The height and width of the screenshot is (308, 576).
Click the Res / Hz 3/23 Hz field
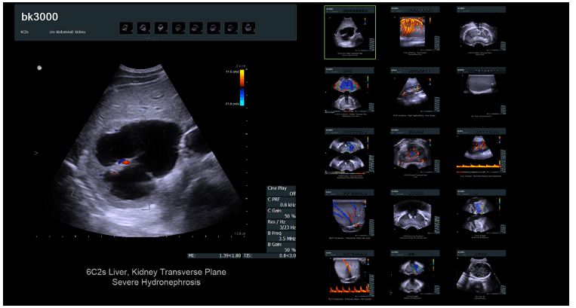tap(281, 226)
